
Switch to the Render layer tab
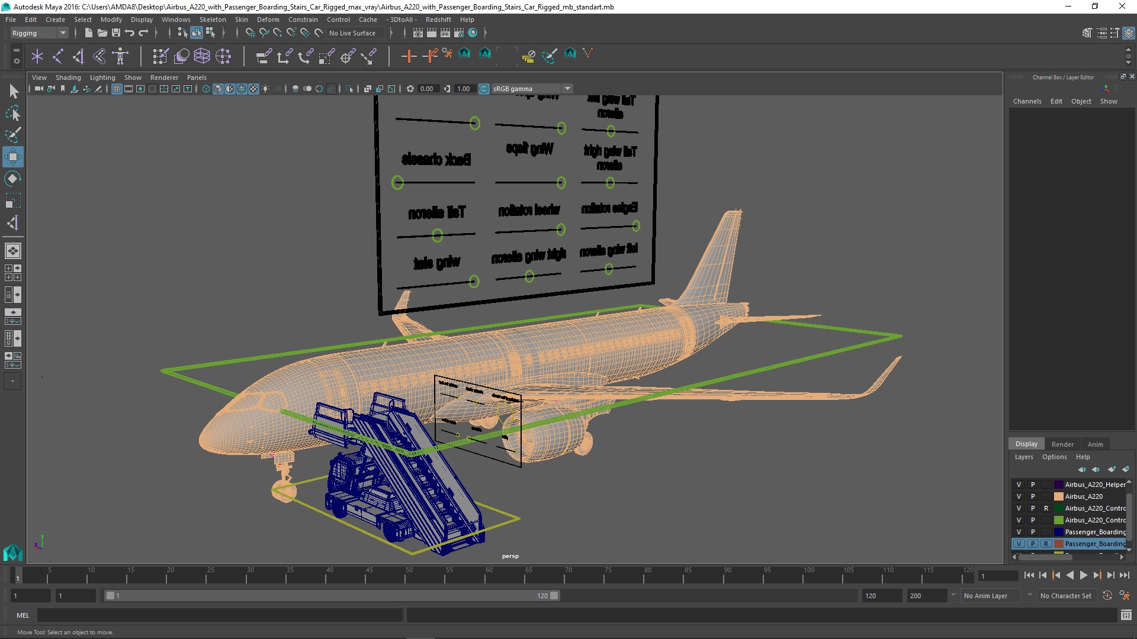[x=1062, y=444]
